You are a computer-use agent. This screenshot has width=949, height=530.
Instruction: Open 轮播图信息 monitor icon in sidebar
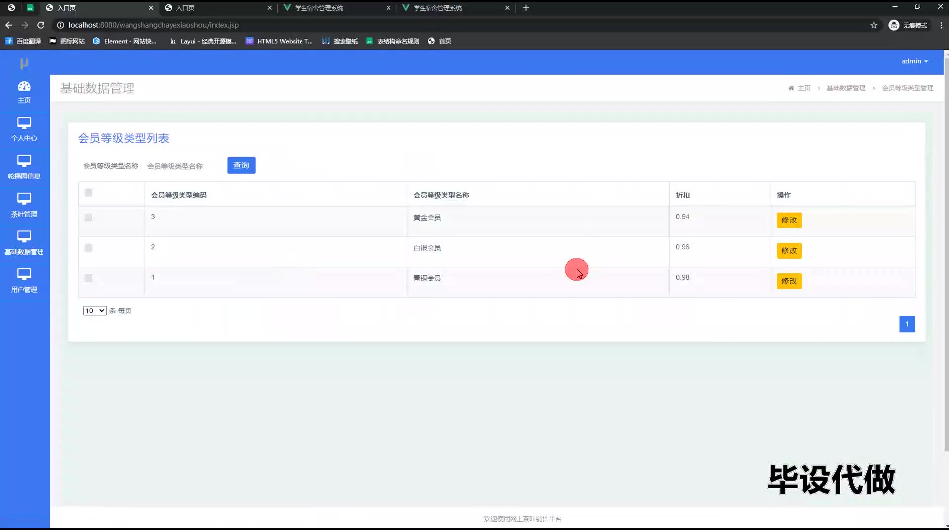24,161
